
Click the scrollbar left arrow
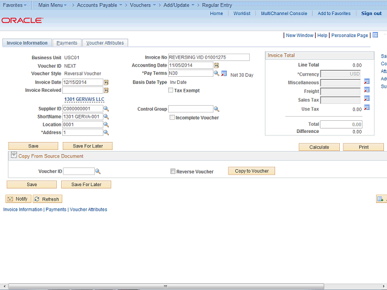4,286
